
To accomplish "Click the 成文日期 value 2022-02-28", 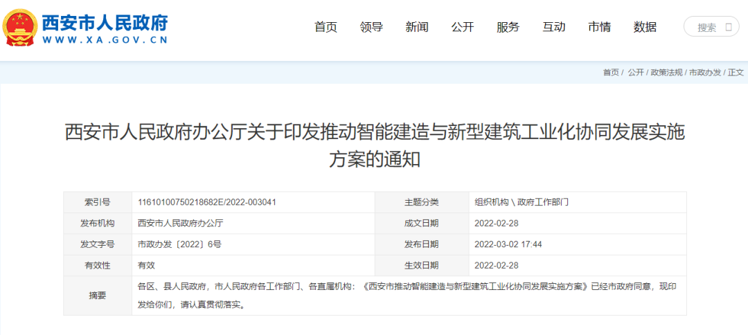I will point(497,223).
